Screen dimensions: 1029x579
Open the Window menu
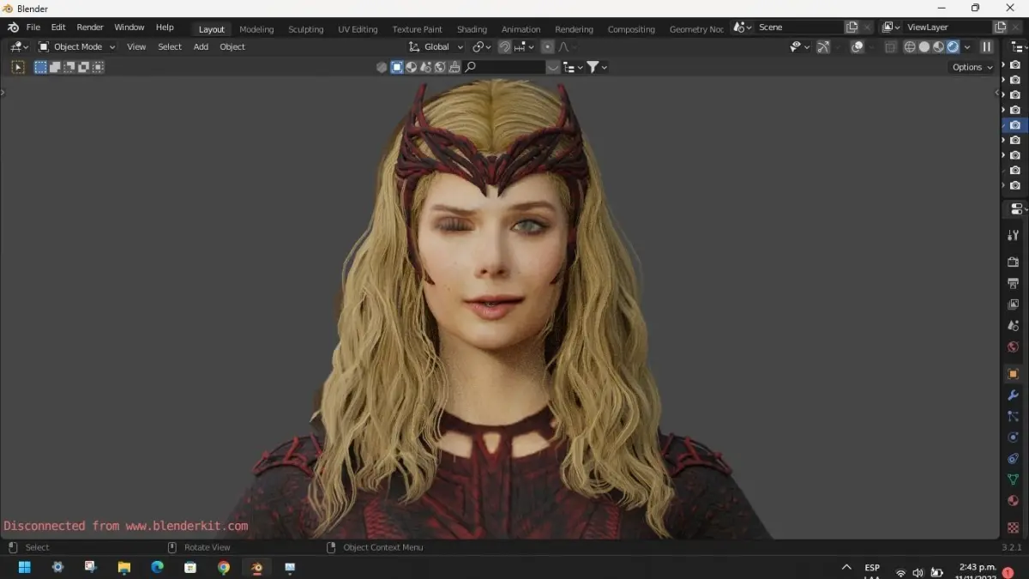click(129, 27)
